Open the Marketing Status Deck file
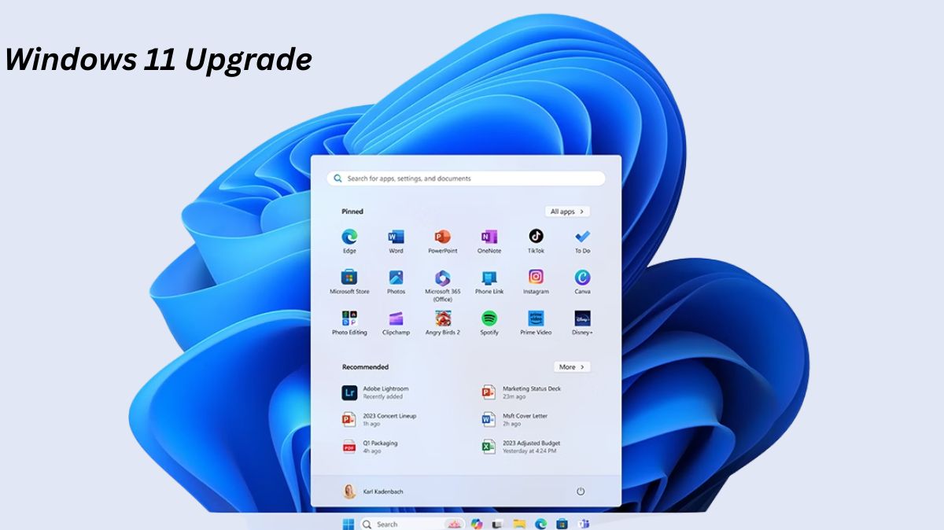Image resolution: width=944 pixels, height=530 pixels. click(531, 392)
